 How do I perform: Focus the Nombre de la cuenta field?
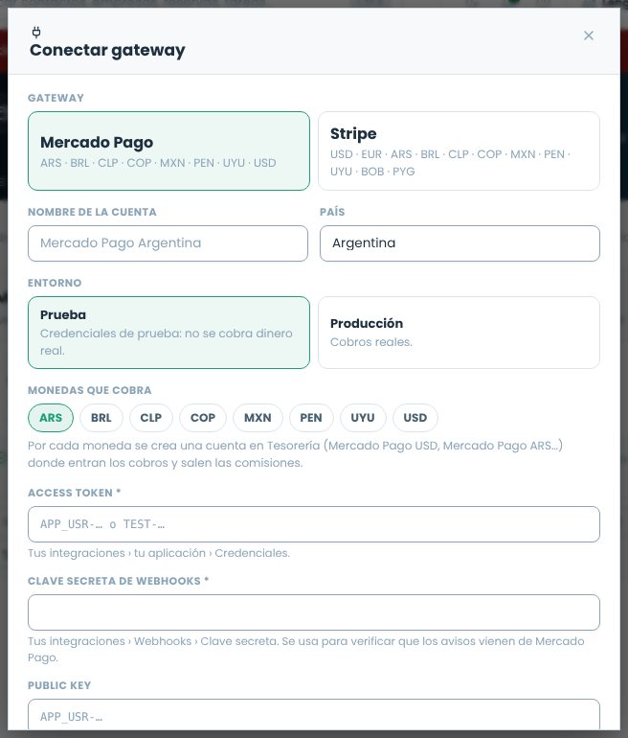pos(168,243)
